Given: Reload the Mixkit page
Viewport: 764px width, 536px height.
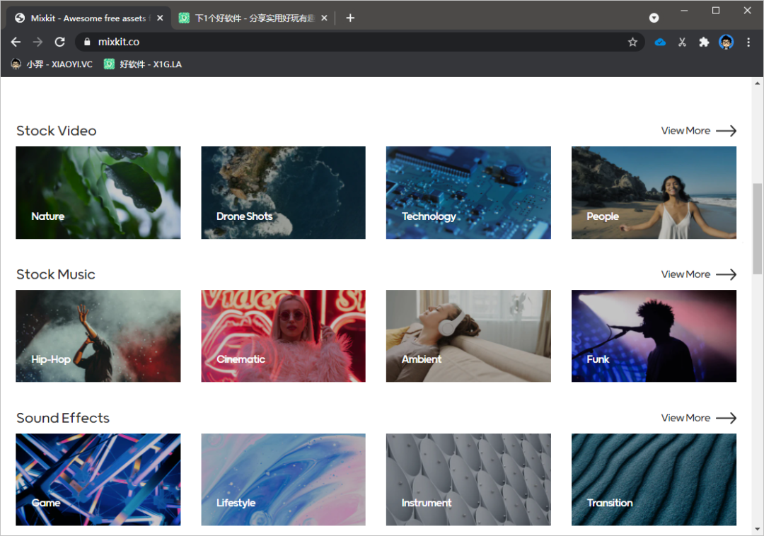Looking at the screenshot, I should pos(60,42).
